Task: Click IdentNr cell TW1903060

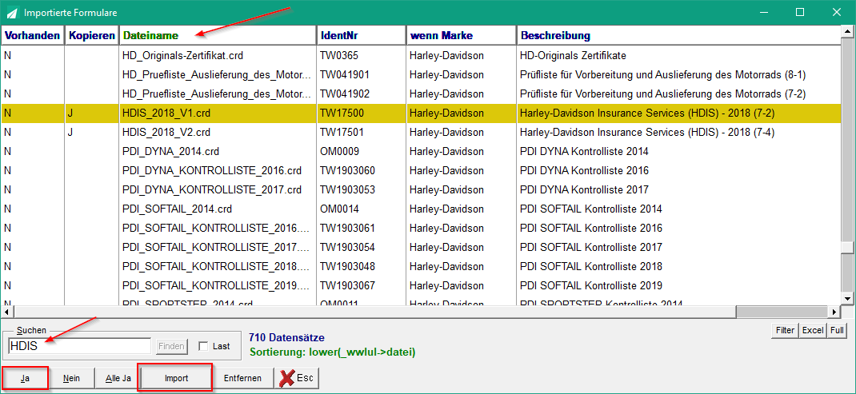Action: click(348, 170)
